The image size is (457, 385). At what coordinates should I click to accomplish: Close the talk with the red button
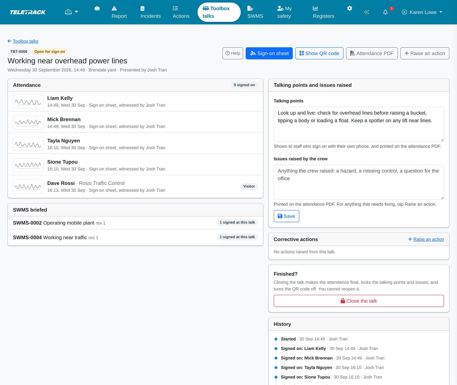point(358,301)
